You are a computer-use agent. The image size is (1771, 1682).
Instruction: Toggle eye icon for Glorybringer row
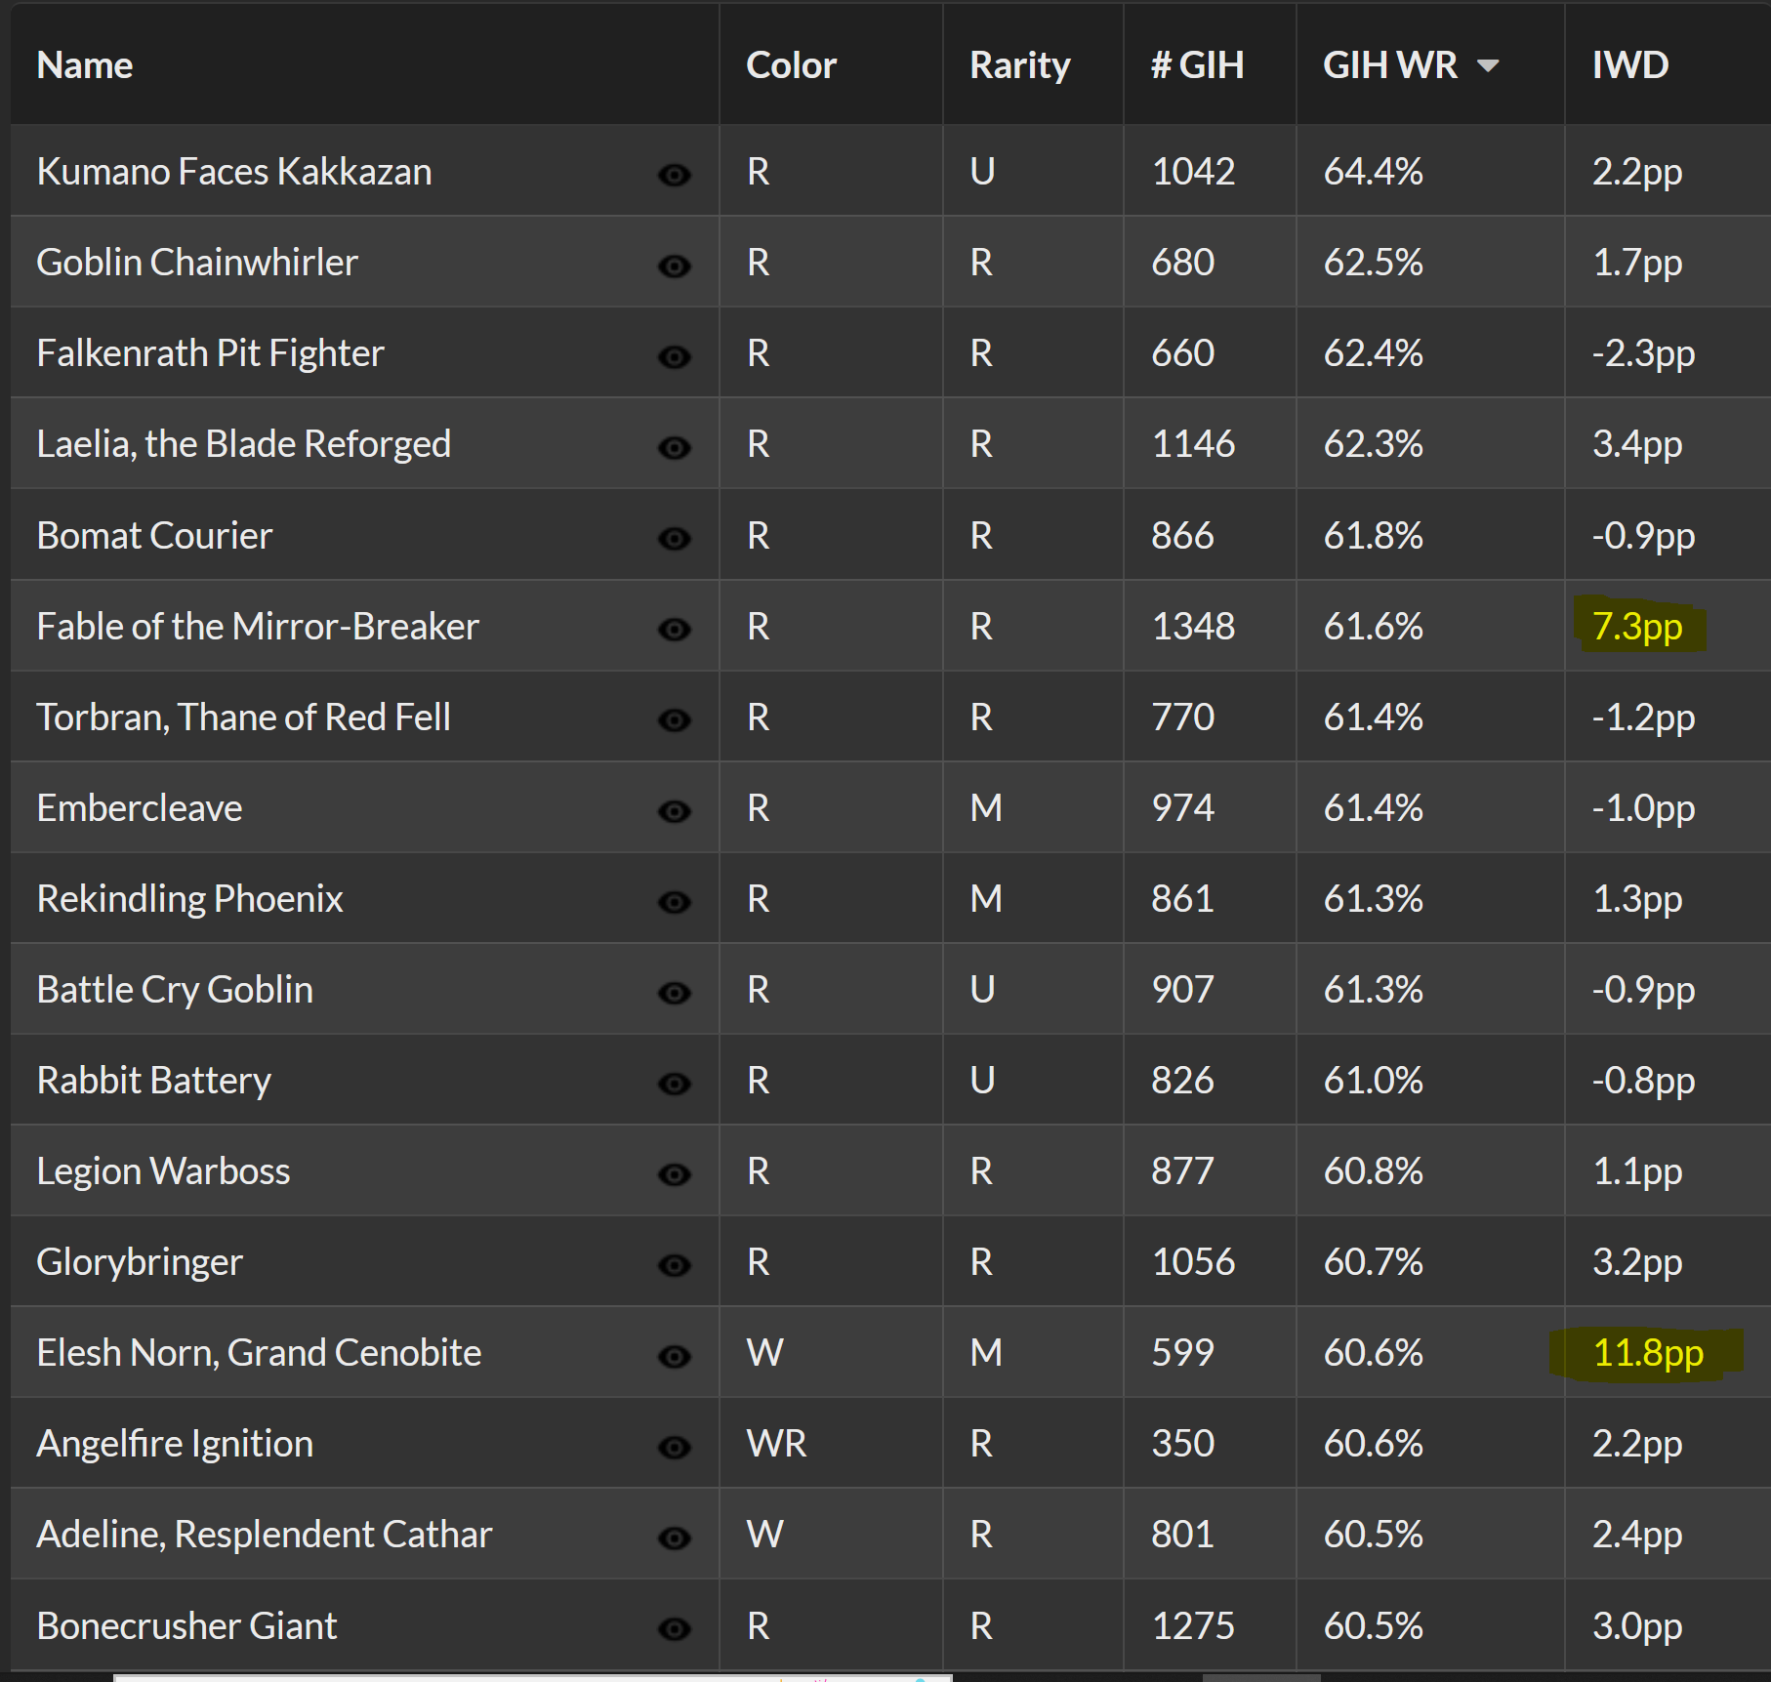coord(674,1265)
